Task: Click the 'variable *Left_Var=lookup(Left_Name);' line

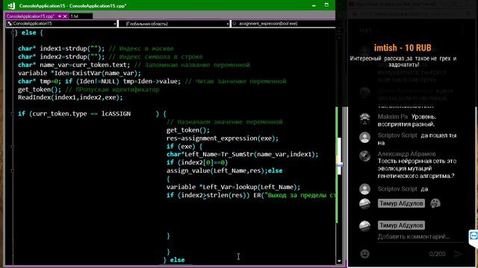Action: pos(233,187)
